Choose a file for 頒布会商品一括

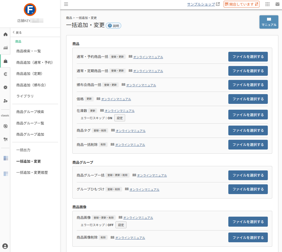(x=248, y=85)
